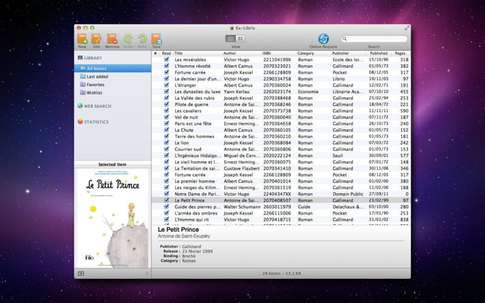The width and height of the screenshot is (485, 303).
Task: Sort by the Author column header
Action: click(242, 53)
